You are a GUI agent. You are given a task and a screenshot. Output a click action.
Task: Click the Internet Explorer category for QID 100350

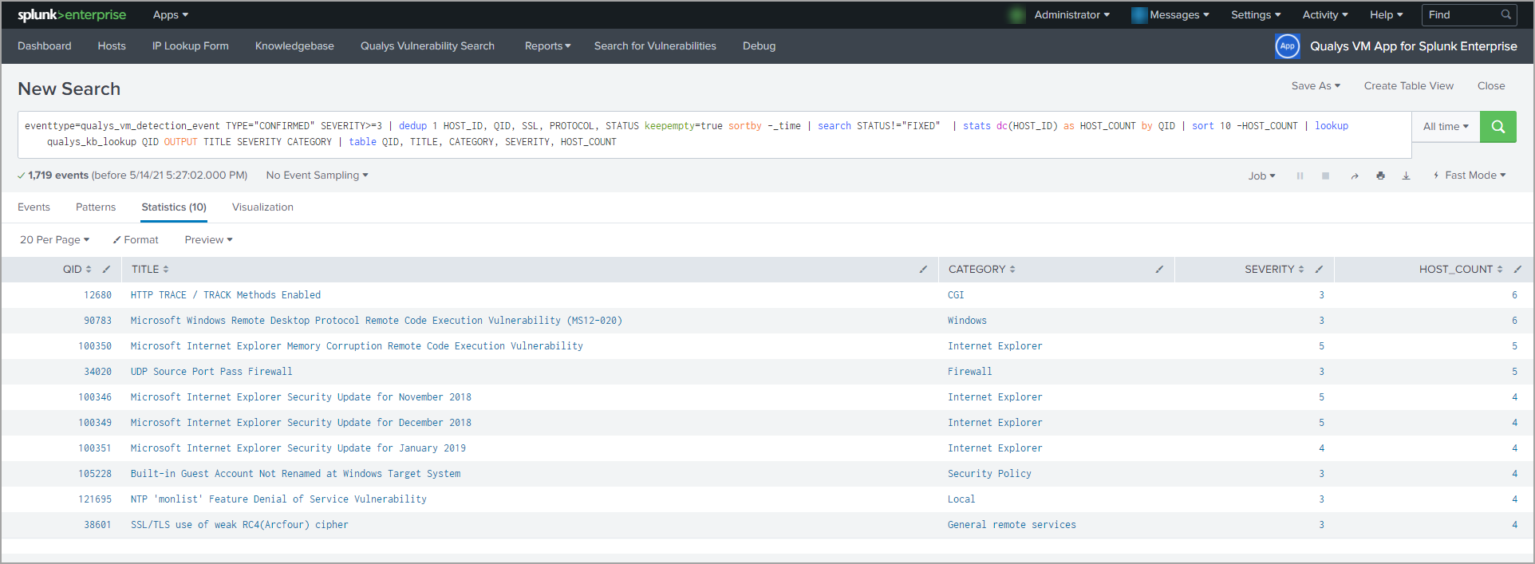pos(995,346)
